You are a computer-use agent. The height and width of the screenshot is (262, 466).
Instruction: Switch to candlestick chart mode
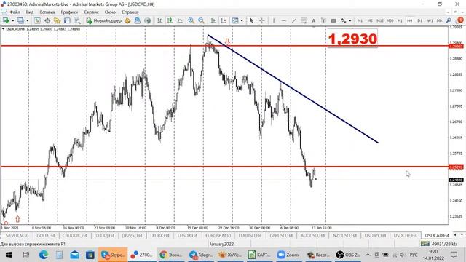coord(170,20)
